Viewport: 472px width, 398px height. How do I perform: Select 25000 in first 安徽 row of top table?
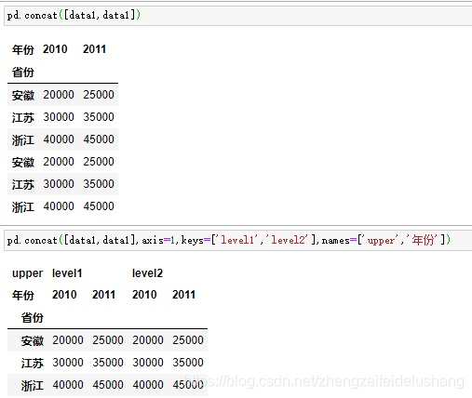(99, 95)
